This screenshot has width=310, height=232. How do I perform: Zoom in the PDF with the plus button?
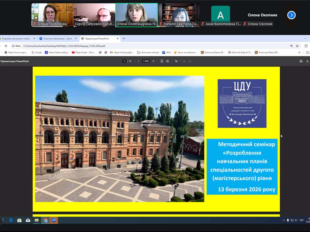pyautogui.click(x=153, y=61)
